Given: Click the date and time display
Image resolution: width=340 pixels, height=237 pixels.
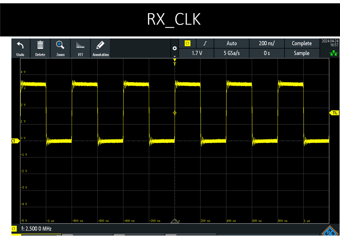Looking at the screenshot, I should 330,43.
